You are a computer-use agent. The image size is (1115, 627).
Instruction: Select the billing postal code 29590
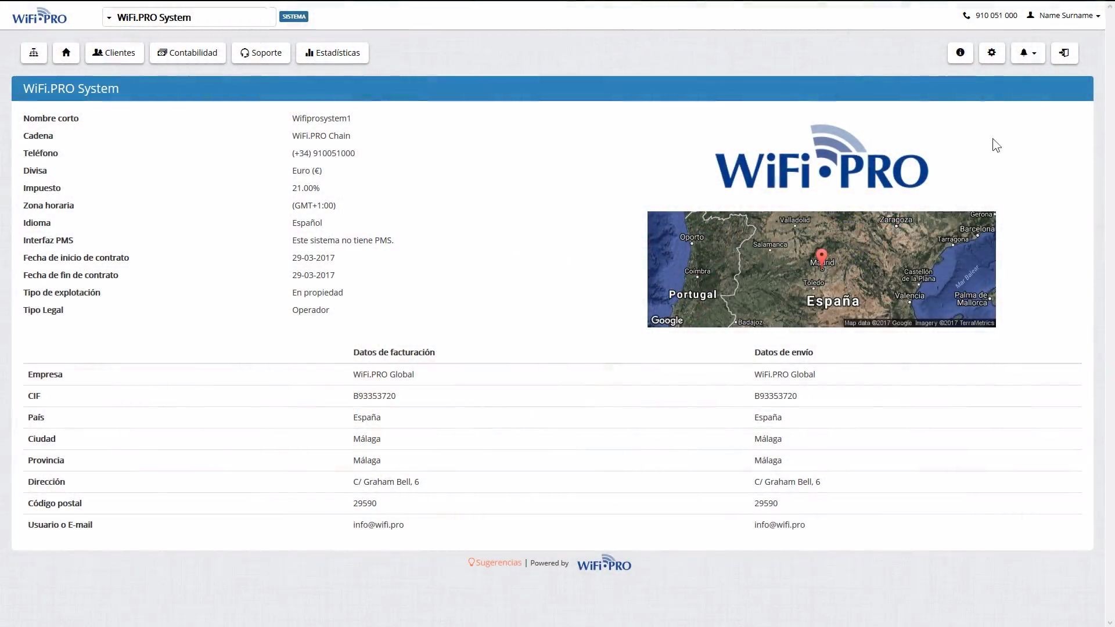pos(365,503)
